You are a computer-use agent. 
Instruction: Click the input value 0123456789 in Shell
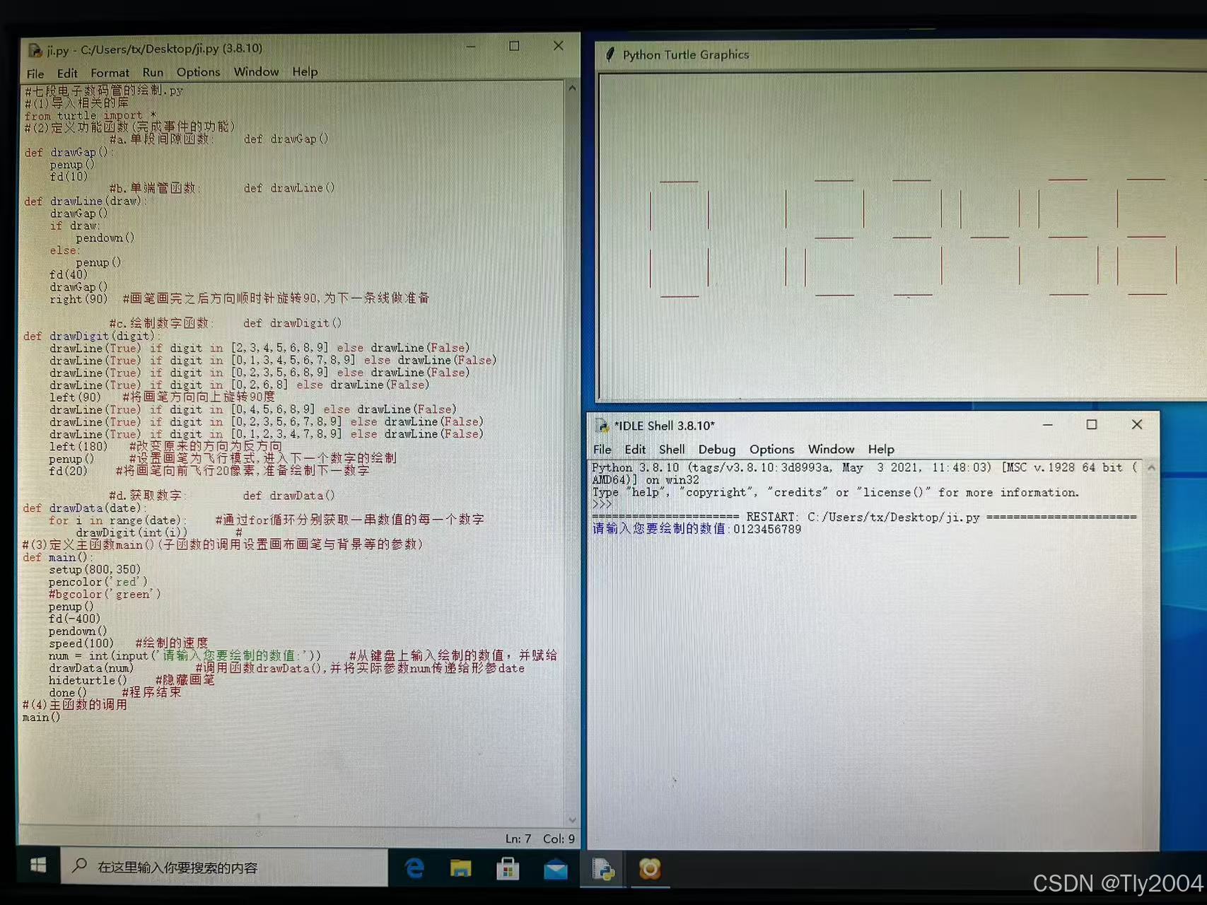[767, 529]
